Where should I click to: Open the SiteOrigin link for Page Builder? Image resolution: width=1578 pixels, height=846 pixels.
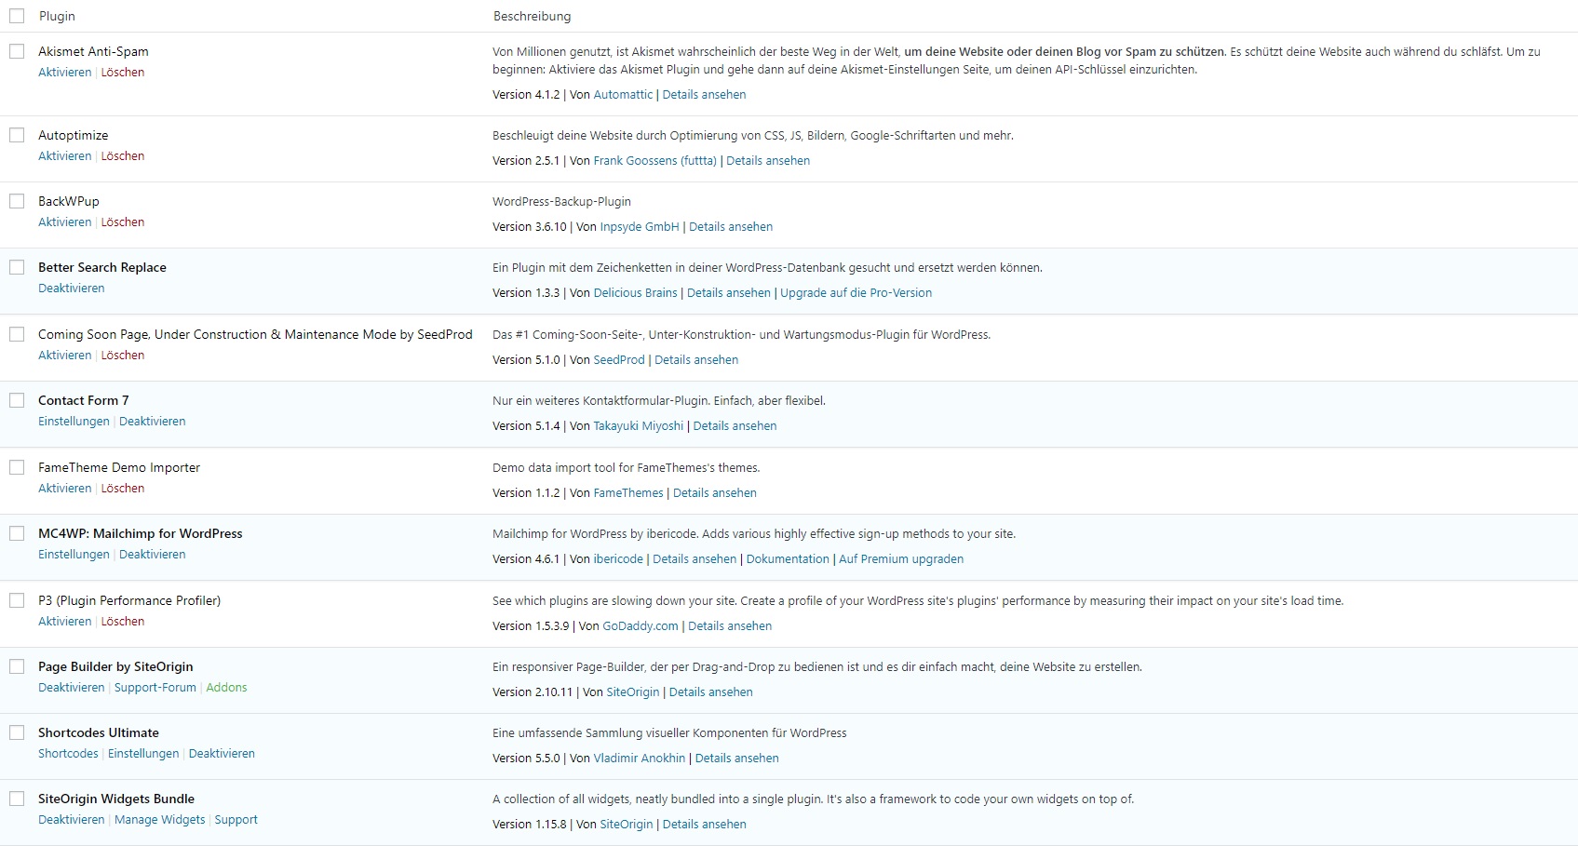point(633,692)
